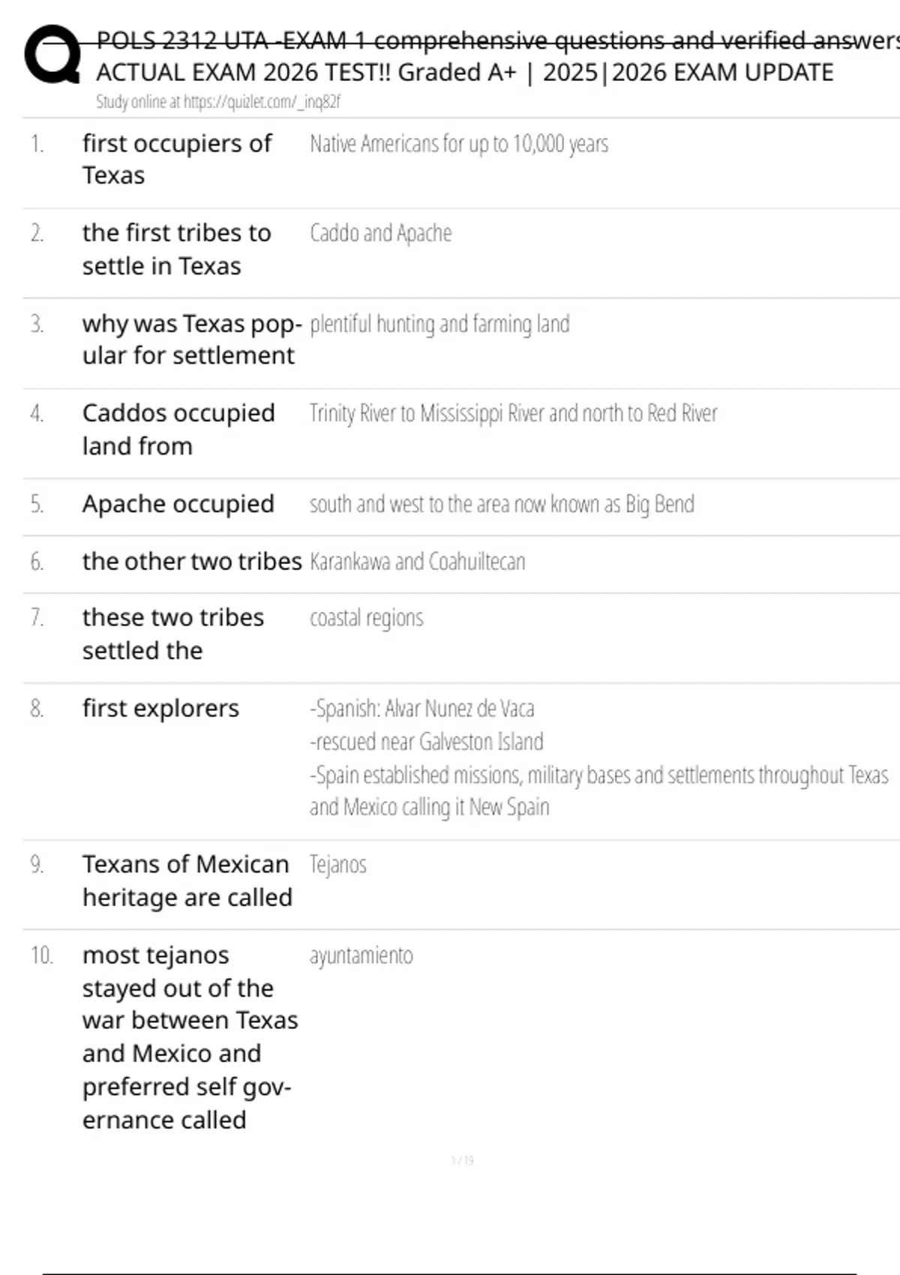
Task: Click the line 'Spanish: Alvar Nunez de Vaca'
Action: pyautogui.click(x=421, y=709)
